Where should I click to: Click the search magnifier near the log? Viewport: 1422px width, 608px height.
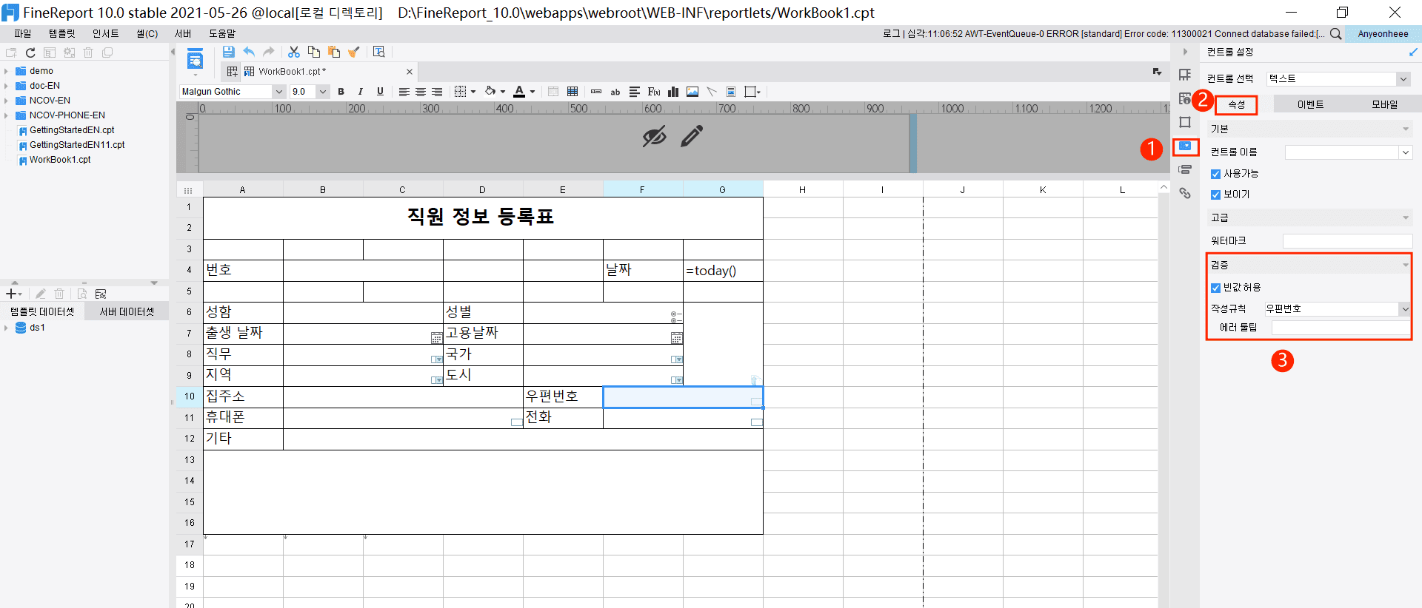click(x=1336, y=33)
